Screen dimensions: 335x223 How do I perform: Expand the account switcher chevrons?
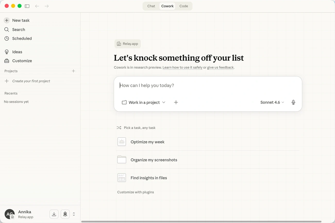click(74, 214)
